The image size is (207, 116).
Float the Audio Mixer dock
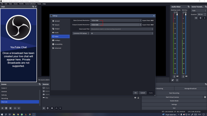pyautogui.click(x=189, y=7)
